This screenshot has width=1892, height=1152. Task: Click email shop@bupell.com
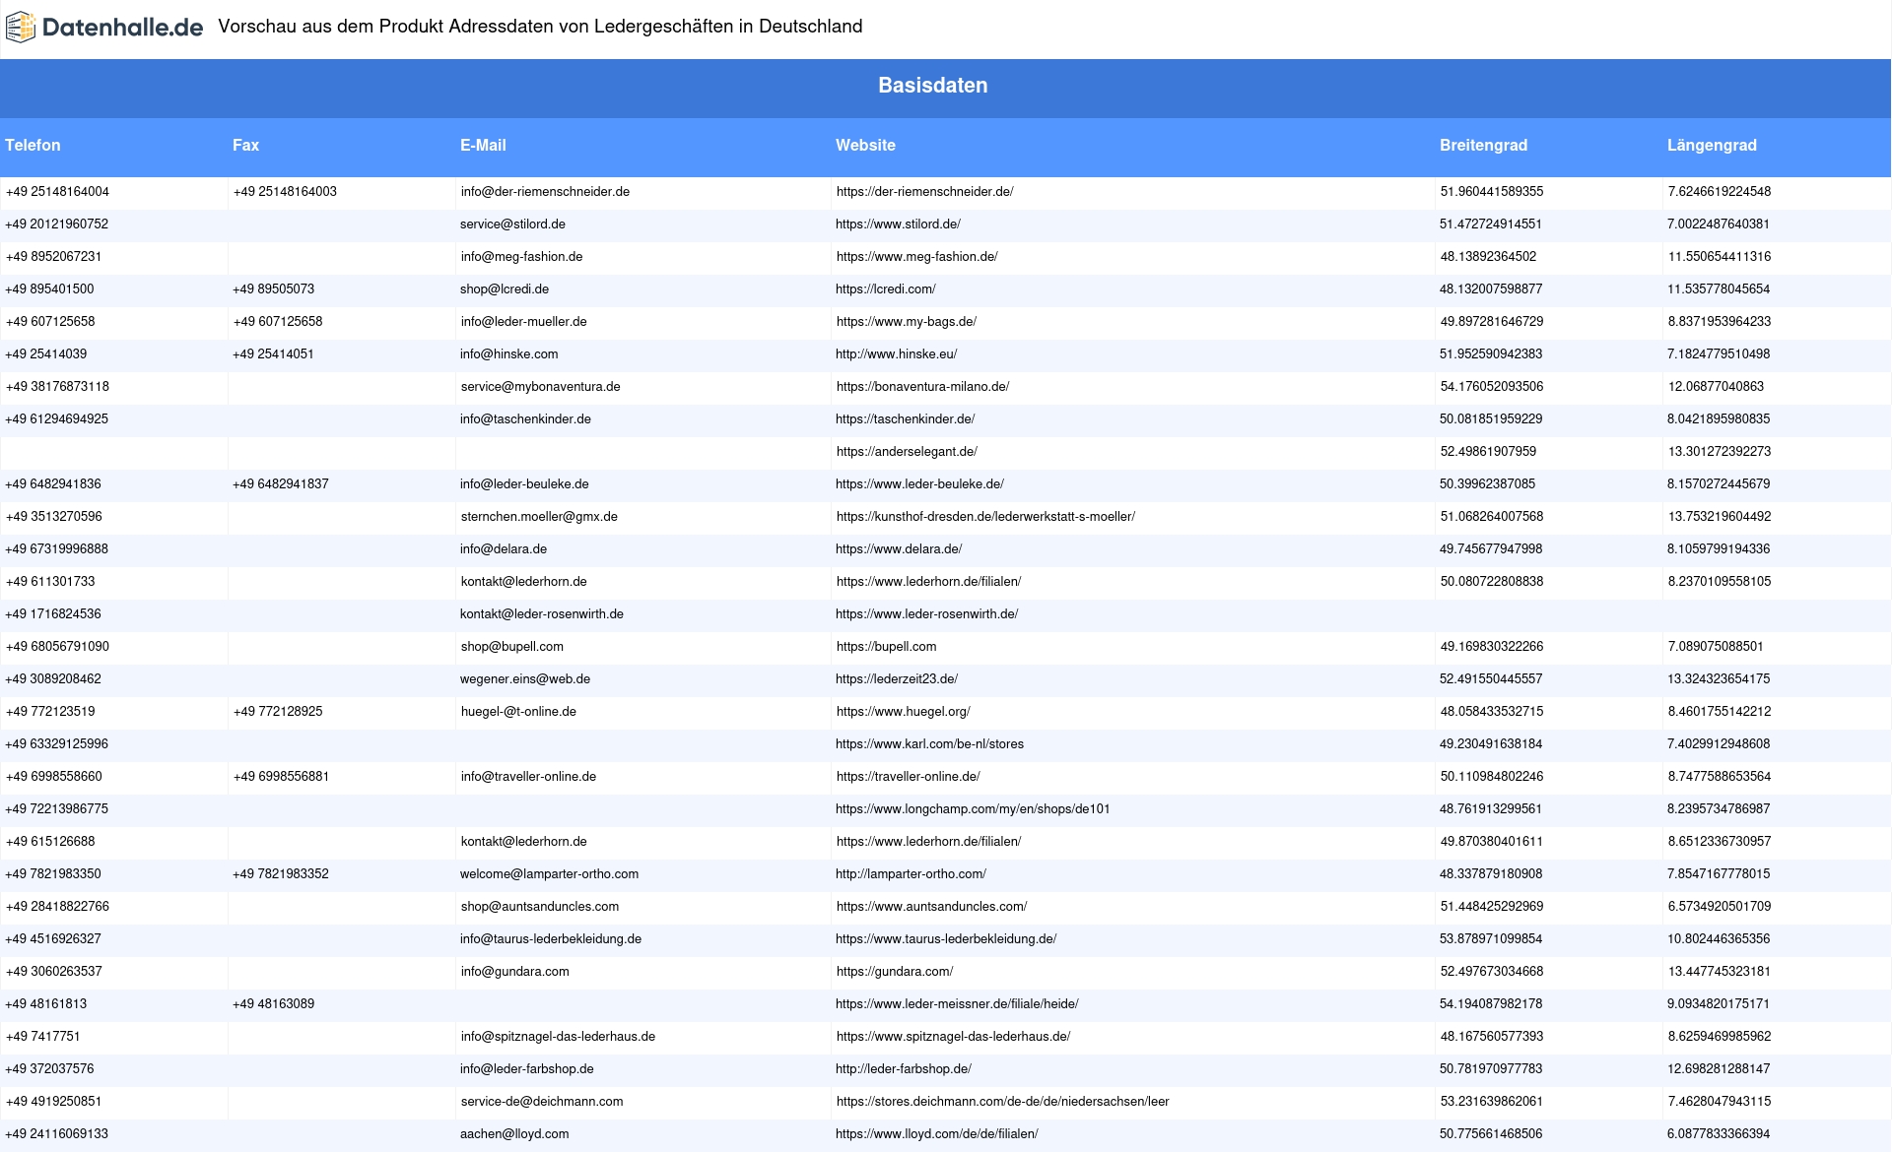click(x=512, y=647)
